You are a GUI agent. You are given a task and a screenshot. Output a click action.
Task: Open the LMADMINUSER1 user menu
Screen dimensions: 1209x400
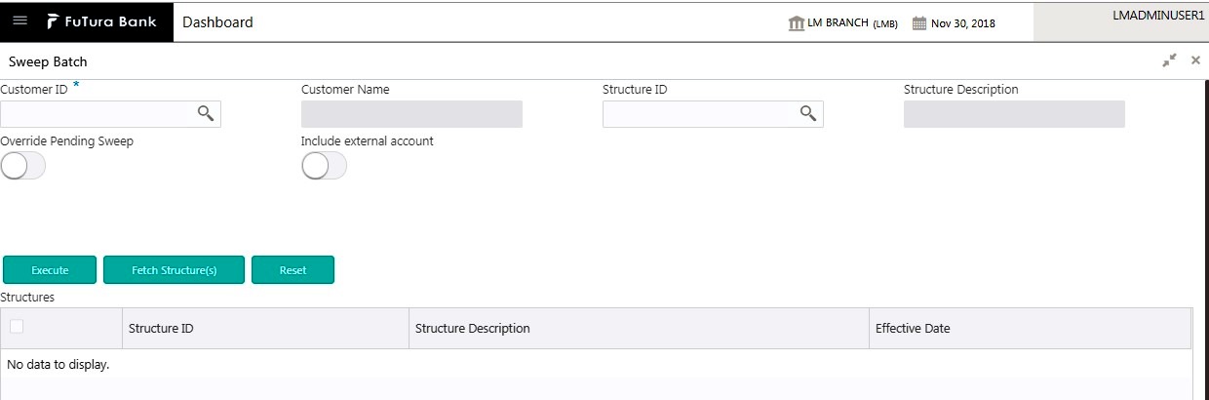(x=1158, y=16)
